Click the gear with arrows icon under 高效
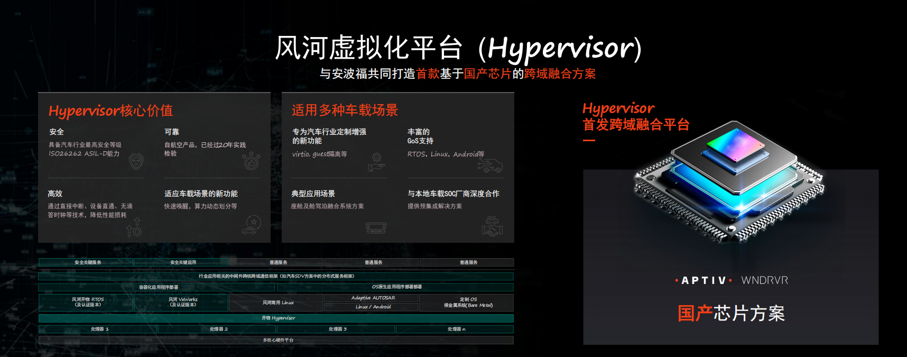Image resolution: width=907 pixels, height=357 pixels. click(x=134, y=227)
